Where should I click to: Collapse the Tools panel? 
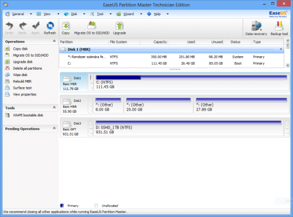54,108
